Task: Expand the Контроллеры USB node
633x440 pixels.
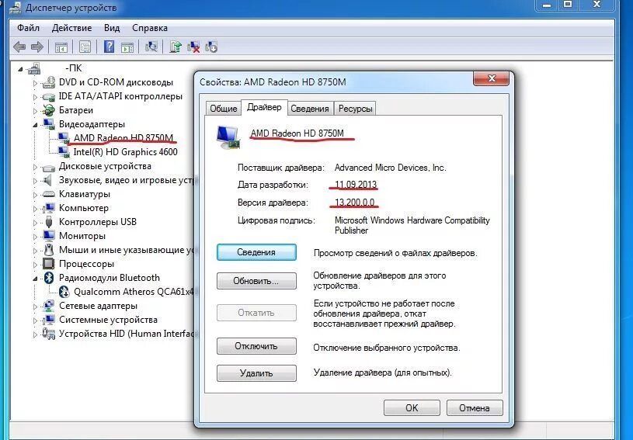Action: tap(35, 223)
